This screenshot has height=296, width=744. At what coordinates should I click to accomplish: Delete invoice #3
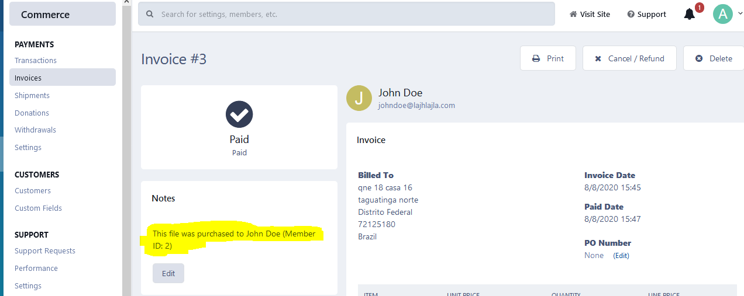[x=714, y=58]
